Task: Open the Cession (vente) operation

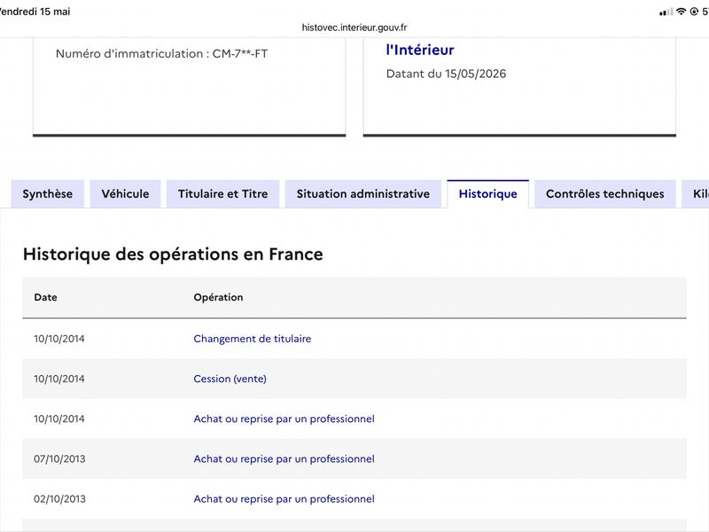Action: tap(230, 379)
